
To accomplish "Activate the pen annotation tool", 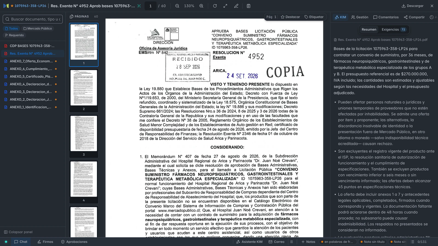I will pos(236,6).
